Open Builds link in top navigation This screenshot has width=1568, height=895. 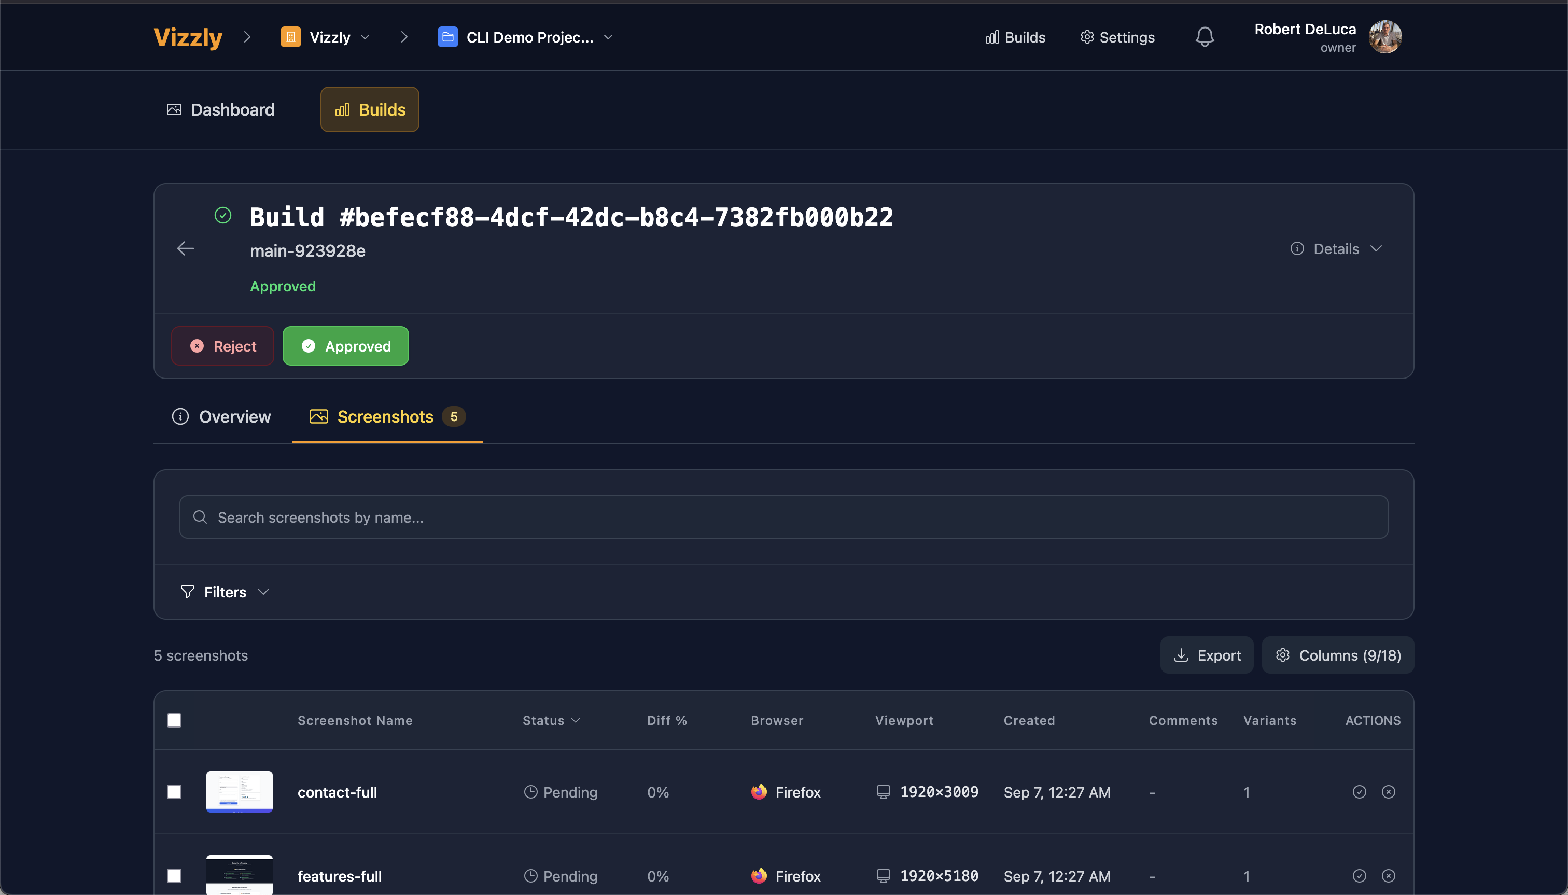[x=1015, y=37]
